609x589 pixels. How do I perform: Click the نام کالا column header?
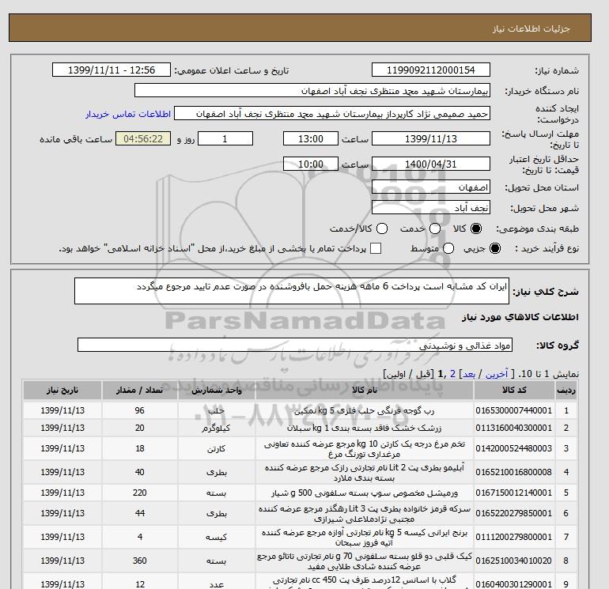pos(365,391)
